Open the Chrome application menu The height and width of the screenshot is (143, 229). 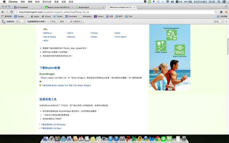(x=13, y=2)
